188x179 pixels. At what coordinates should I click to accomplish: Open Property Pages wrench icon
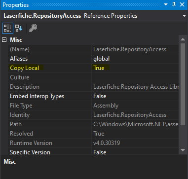click(33, 28)
